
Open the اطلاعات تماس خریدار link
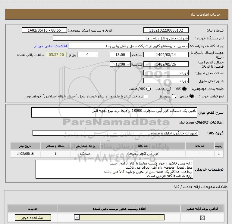point(51,46)
